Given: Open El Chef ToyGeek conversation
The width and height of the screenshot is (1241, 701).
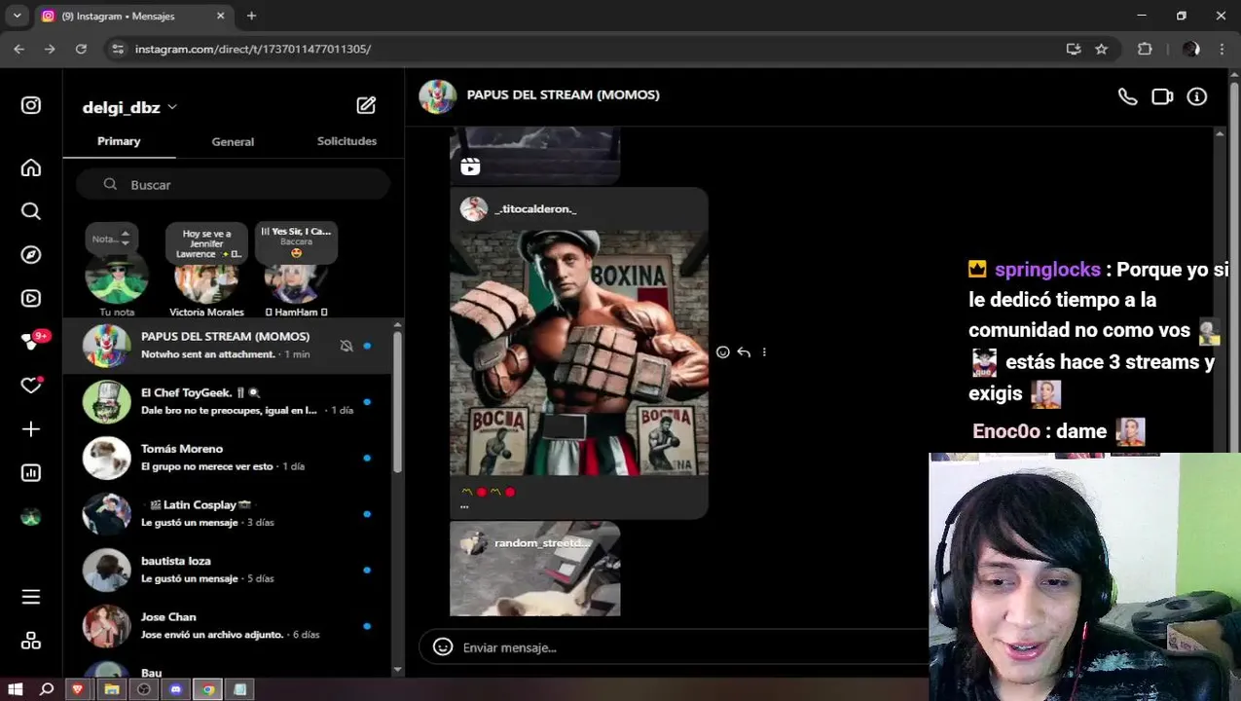Looking at the screenshot, I should (228, 401).
